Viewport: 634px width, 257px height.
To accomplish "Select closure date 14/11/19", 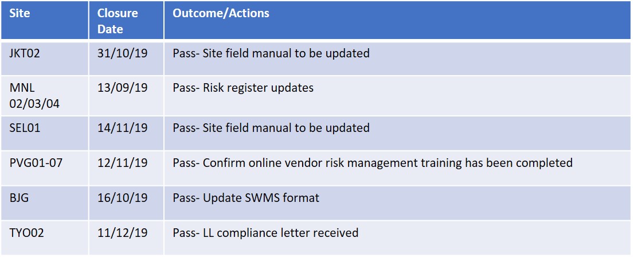I will pyautogui.click(x=123, y=128).
